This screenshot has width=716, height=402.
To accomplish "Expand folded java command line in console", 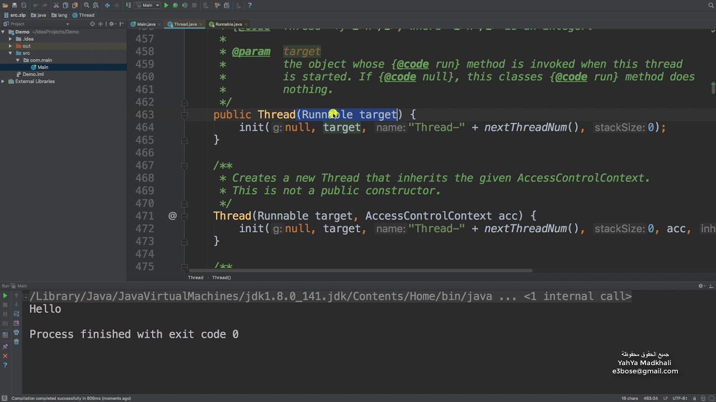I will (26, 297).
